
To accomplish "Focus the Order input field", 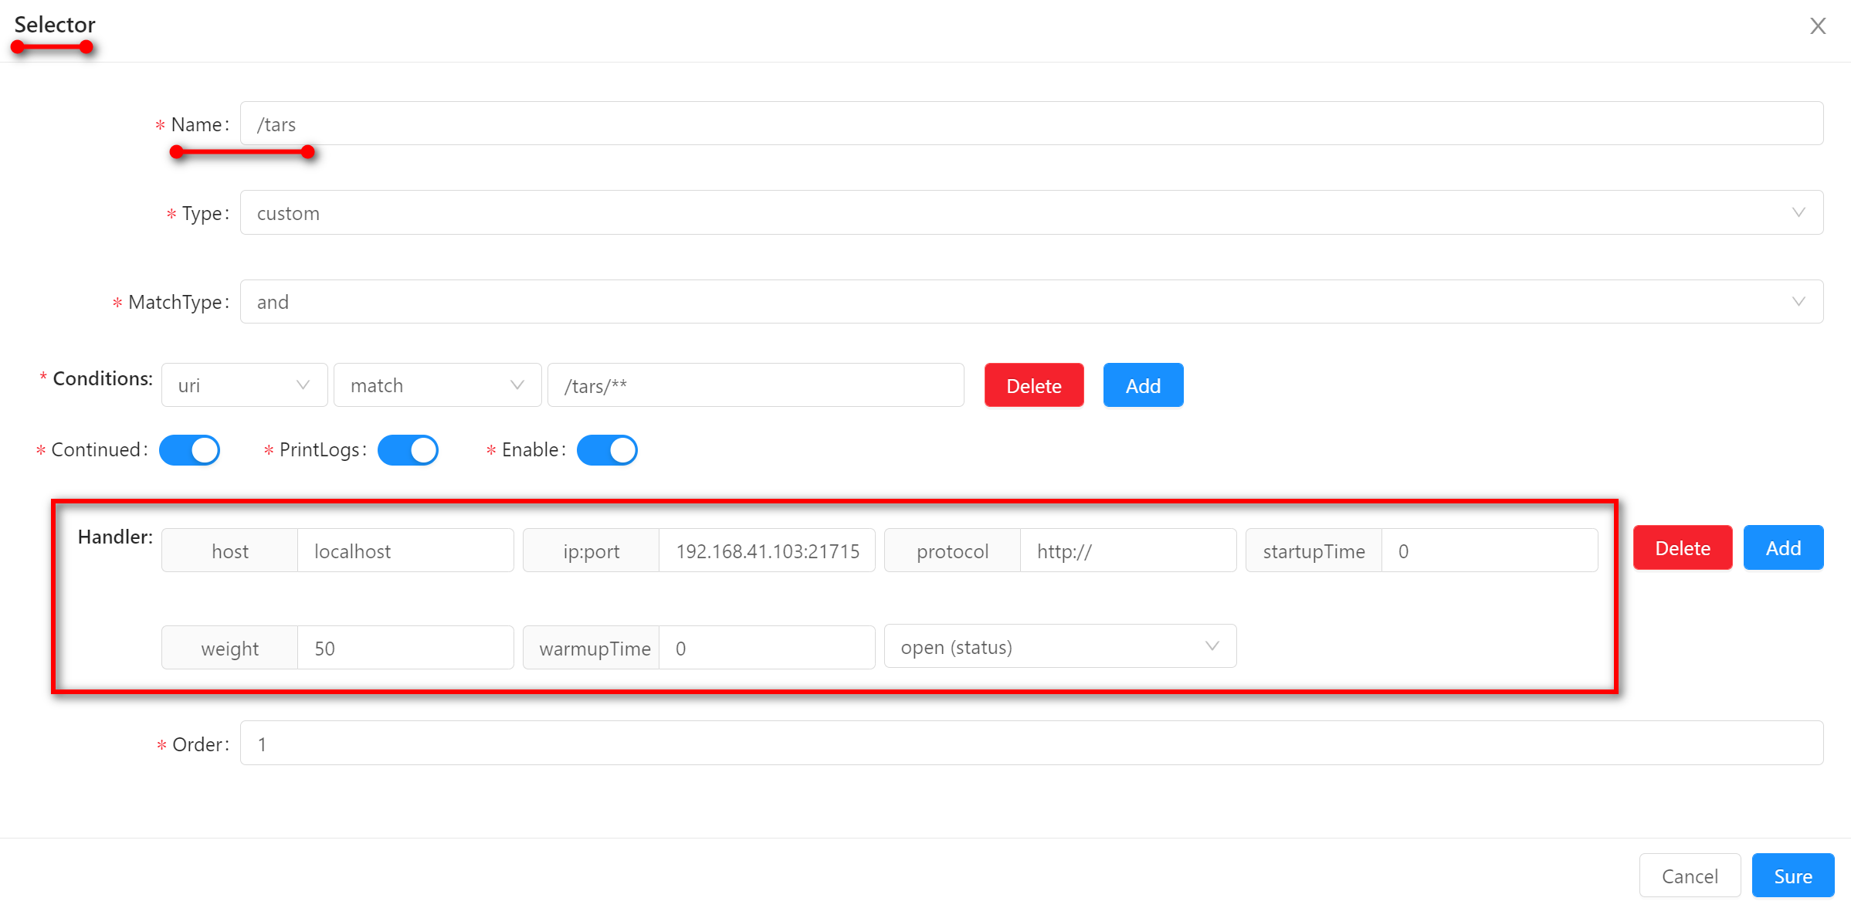I will (x=1031, y=744).
